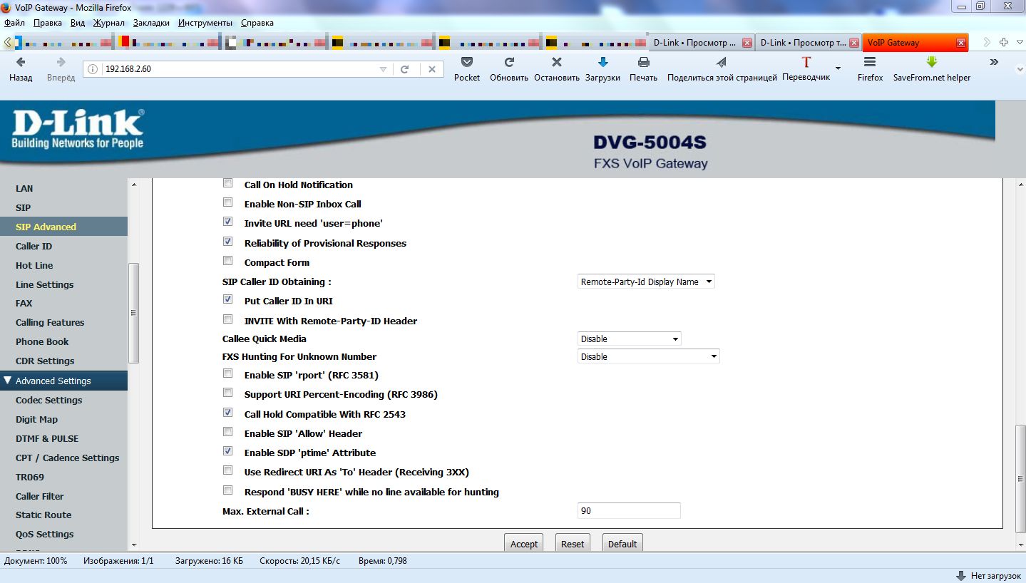Image resolution: width=1026 pixels, height=583 pixels.
Task: Open FXS Hunting For Unknown Number dropdown
Action: pos(648,356)
